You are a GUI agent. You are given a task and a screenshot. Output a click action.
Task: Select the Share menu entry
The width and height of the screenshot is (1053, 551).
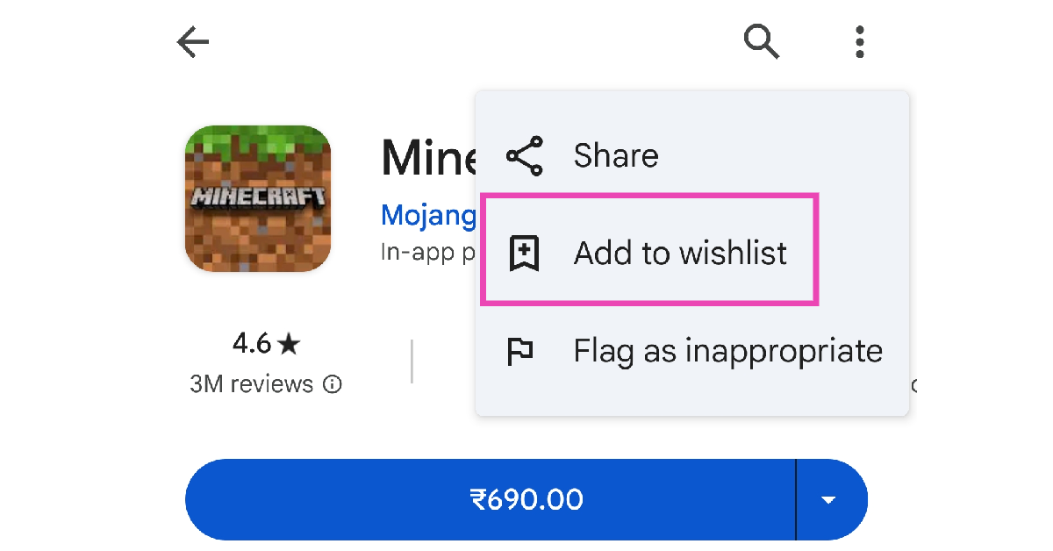[x=616, y=156]
